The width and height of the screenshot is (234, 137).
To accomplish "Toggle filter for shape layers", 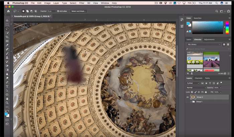I will [214, 83].
